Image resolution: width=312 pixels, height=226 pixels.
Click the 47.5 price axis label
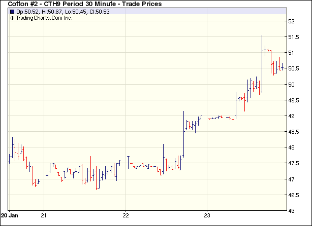tap(293, 164)
